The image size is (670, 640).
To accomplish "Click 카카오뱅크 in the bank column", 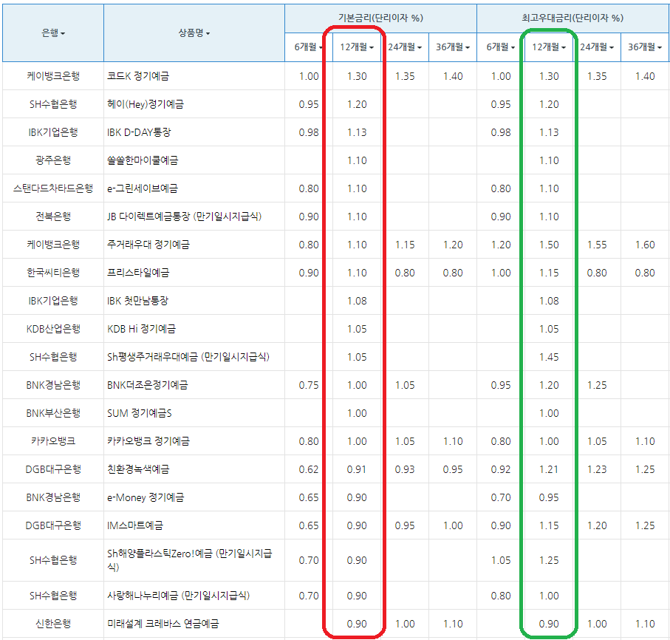I will [x=53, y=441].
